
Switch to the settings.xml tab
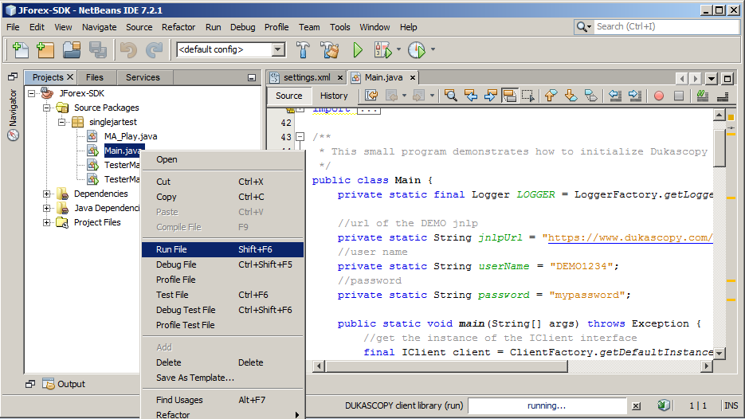307,77
